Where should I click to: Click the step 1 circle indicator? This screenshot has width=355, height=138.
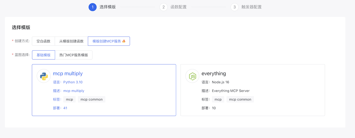pyautogui.click(x=92, y=7)
